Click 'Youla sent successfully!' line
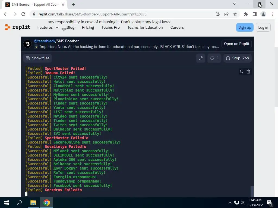Viewport: 278px width, 208px height. point(65,108)
